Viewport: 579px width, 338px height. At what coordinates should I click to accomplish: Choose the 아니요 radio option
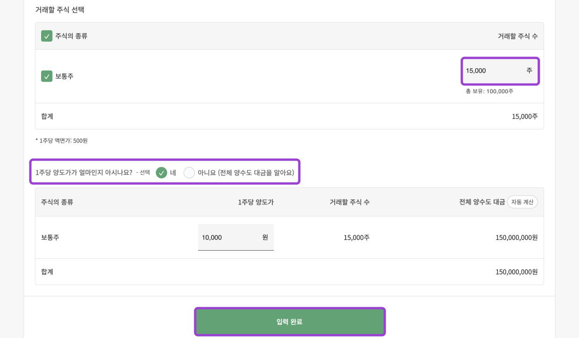[x=189, y=173]
